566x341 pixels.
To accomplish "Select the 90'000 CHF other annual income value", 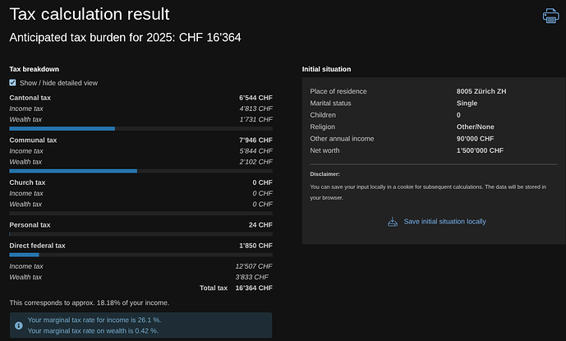I will click(x=474, y=139).
